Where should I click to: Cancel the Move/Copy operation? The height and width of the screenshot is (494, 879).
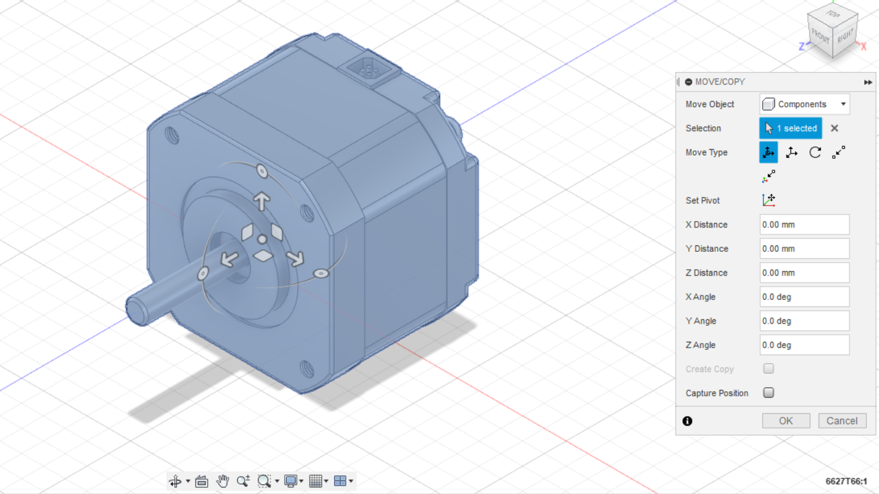coord(842,421)
